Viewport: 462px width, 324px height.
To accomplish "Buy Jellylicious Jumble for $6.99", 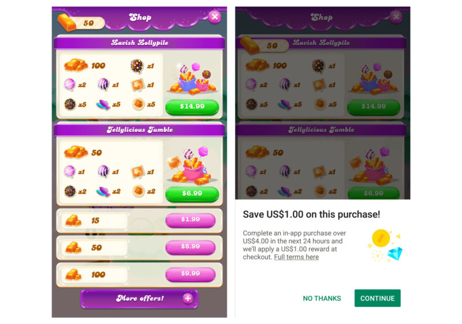I will pos(192,194).
